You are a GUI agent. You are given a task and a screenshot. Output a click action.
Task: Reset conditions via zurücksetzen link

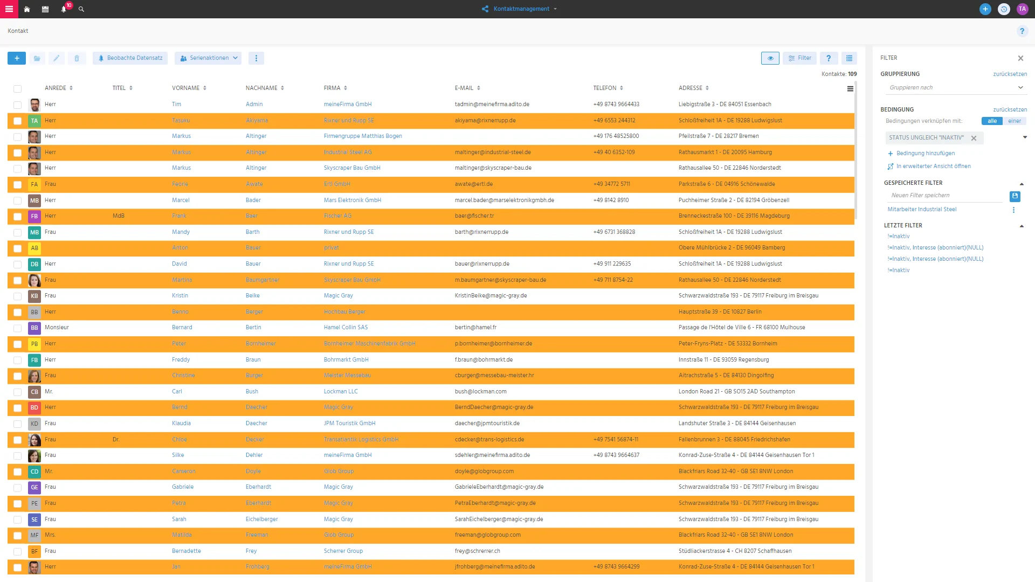(1010, 110)
